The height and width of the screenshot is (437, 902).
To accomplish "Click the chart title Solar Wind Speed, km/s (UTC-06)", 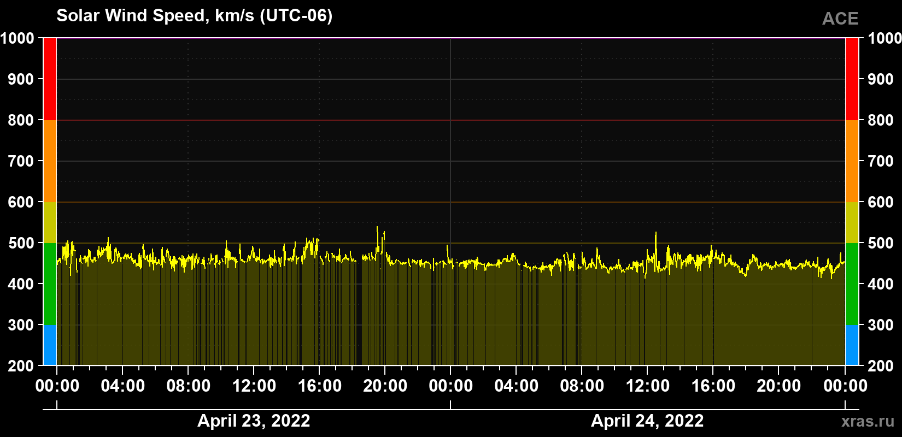I will (x=194, y=16).
